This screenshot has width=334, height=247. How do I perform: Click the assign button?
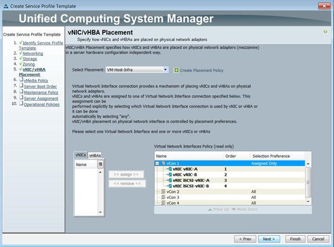126,174
